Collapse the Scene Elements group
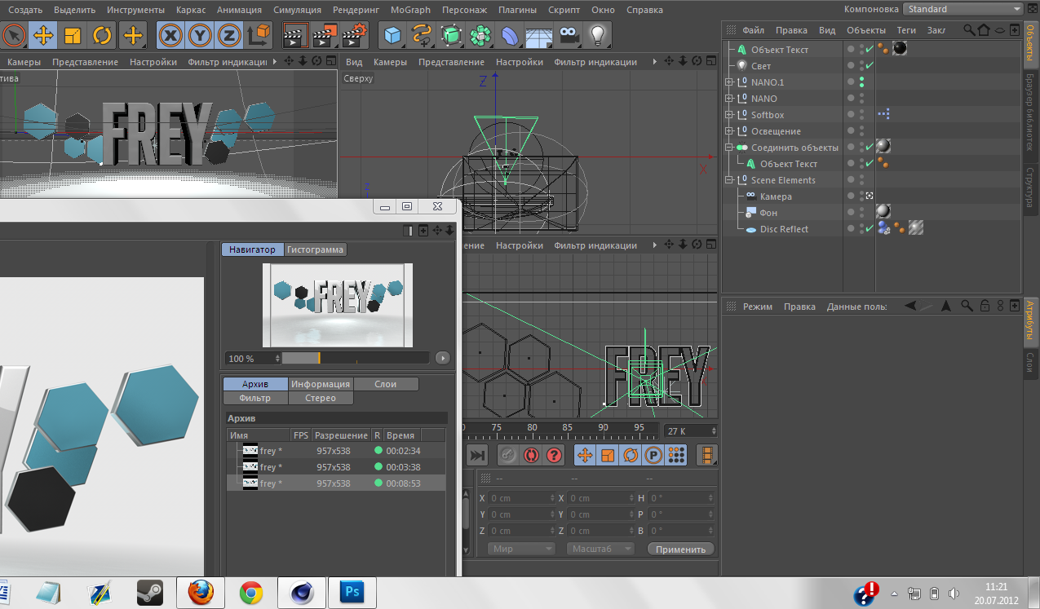 730,180
